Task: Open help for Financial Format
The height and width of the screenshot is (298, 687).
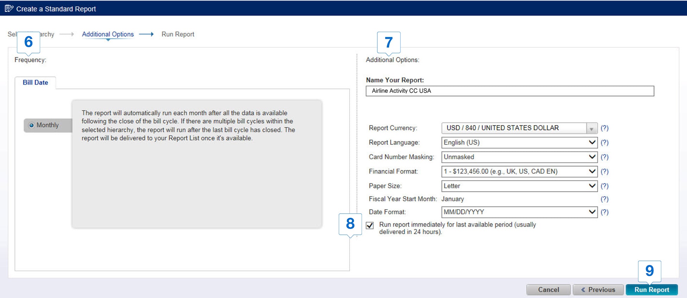Action: tap(604, 171)
